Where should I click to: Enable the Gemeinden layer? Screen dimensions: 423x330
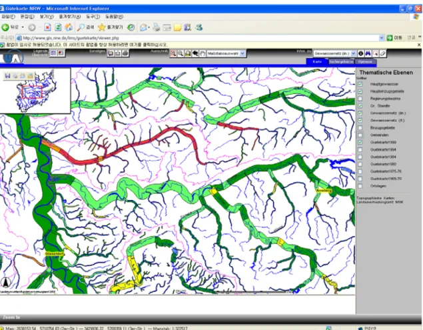click(x=360, y=135)
